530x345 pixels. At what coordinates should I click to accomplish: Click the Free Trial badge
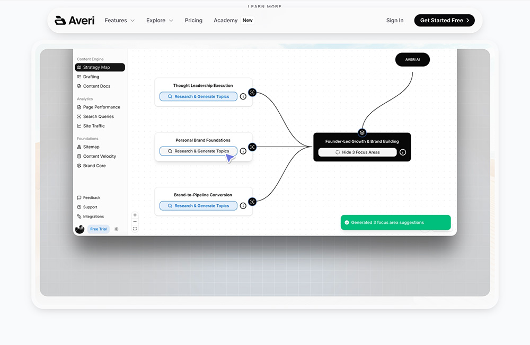pos(99,229)
